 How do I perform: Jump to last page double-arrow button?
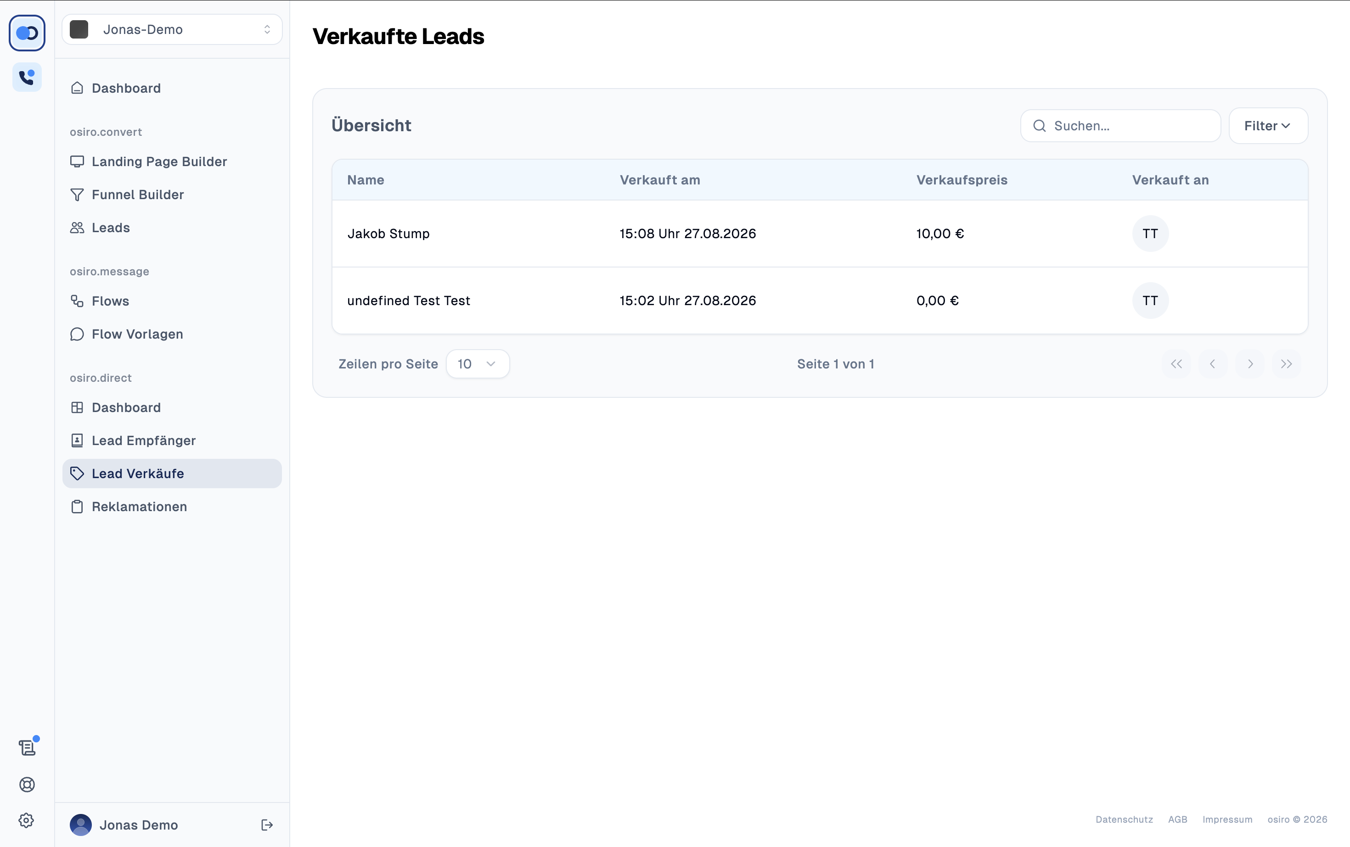1286,364
